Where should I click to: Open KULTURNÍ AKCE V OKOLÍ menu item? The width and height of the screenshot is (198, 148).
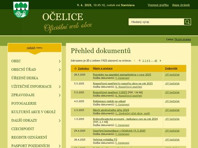pos(33,112)
